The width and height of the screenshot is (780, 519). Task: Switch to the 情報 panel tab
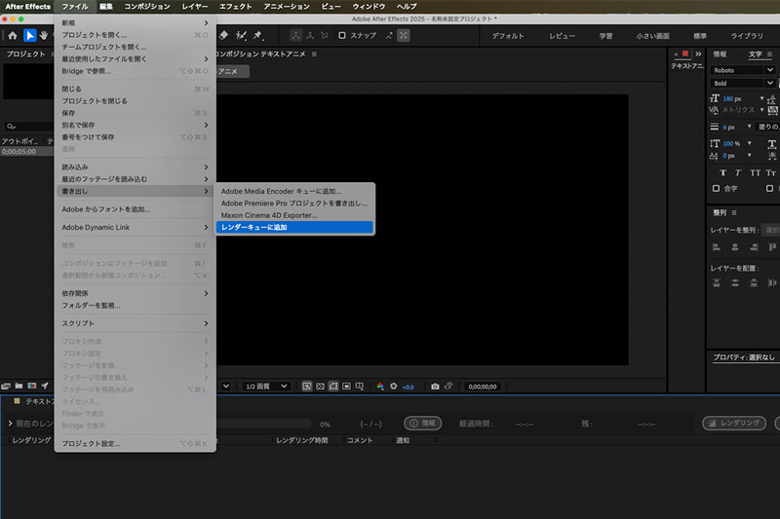pos(720,54)
